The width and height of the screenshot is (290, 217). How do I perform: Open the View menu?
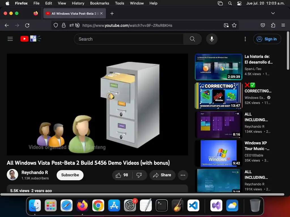click(x=62, y=3)
